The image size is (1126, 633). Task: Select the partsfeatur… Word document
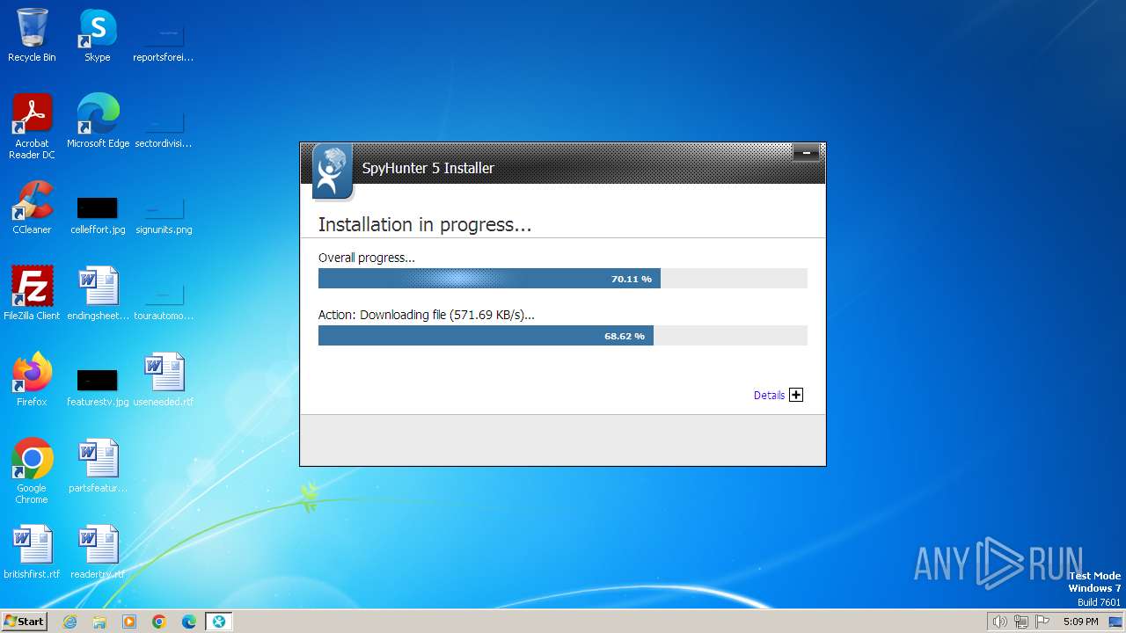pyautogui.click(x=98, y=466)
